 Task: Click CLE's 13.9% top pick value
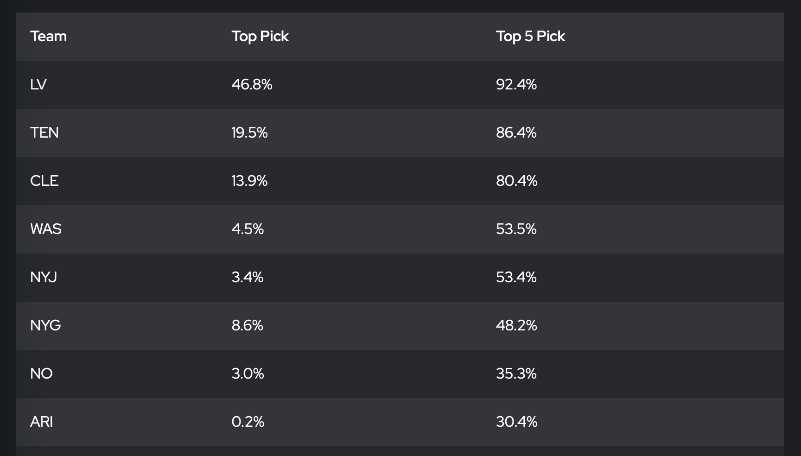point(249,181)
